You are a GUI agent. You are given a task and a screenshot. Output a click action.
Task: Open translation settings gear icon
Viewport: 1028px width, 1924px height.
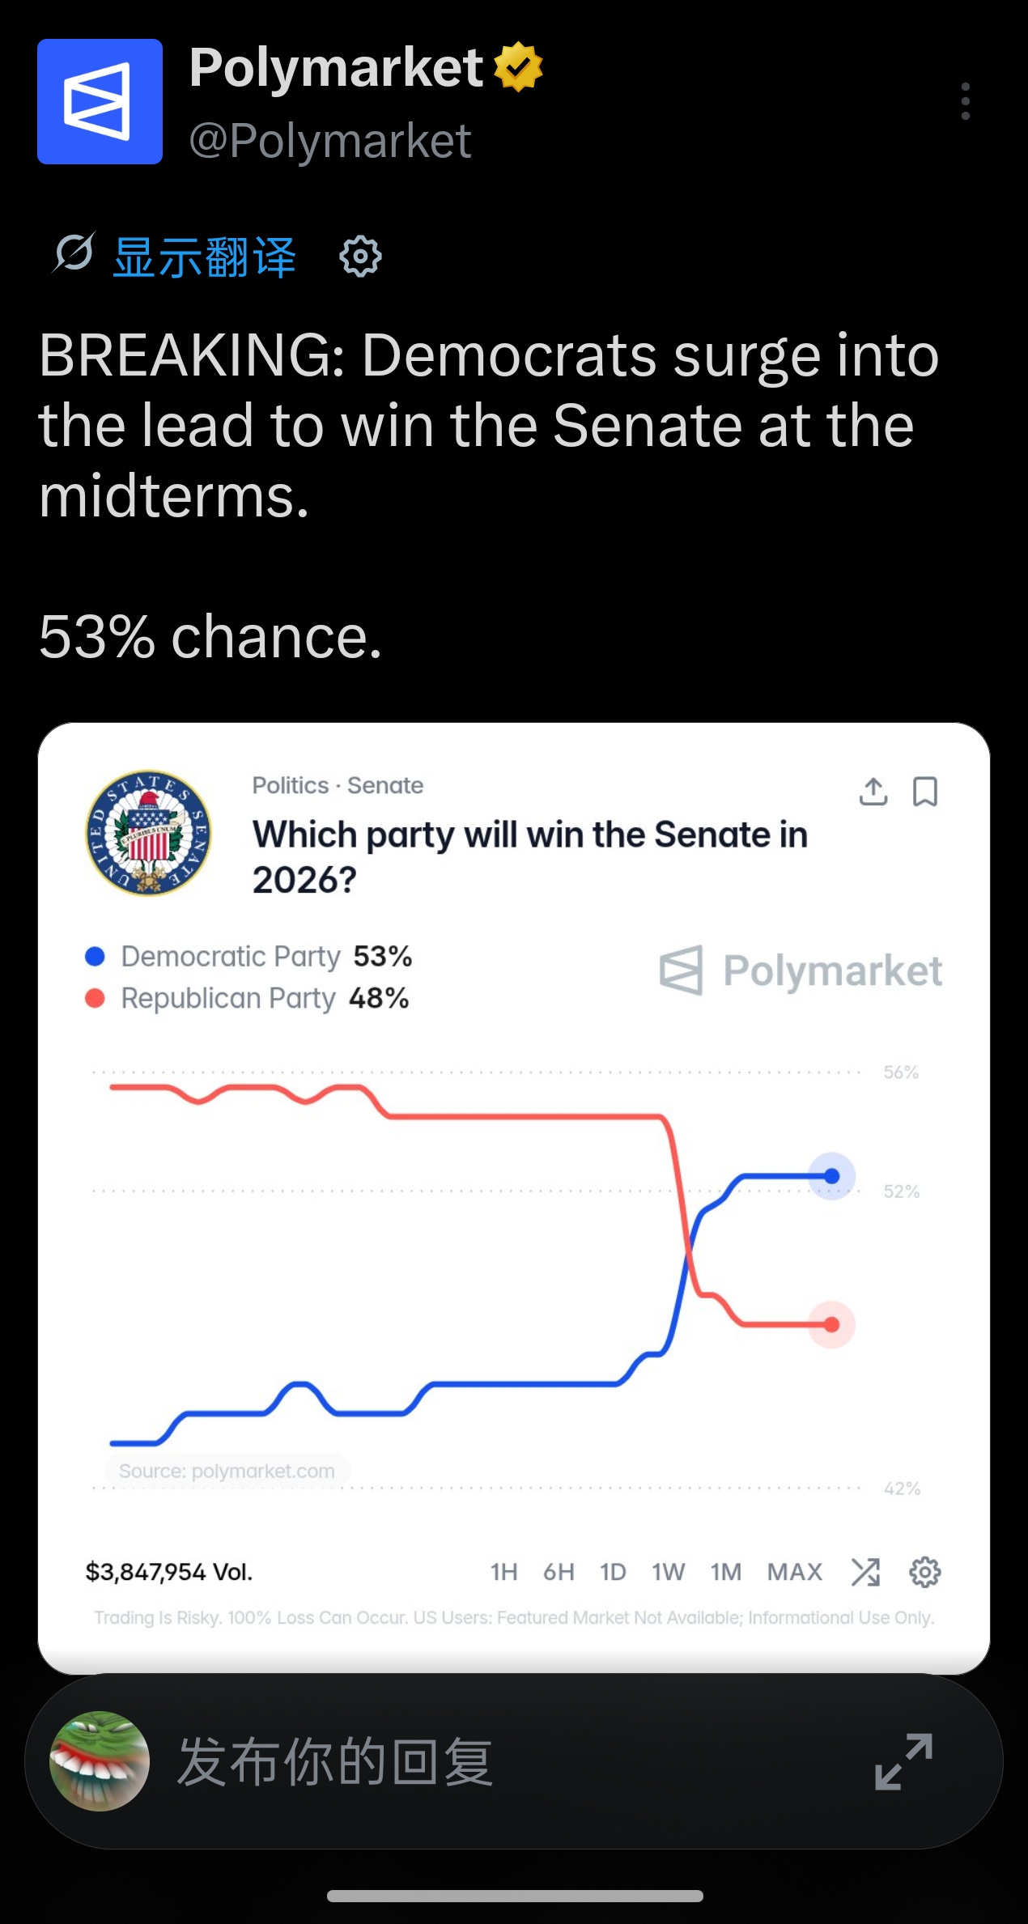(x=360, y=257)
